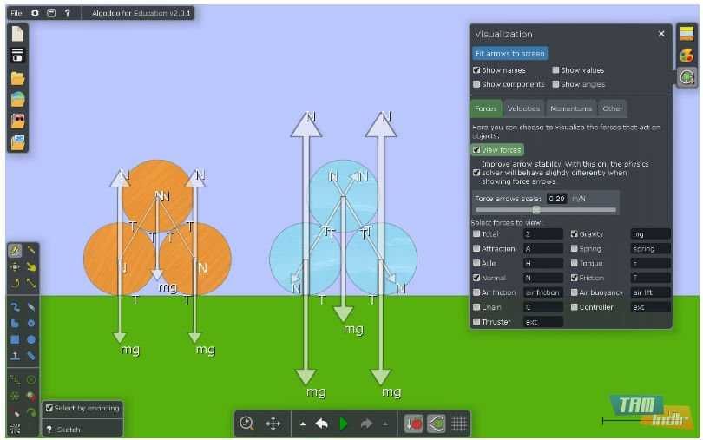
Task: Click Fit arrows to screen button
Action: (509, 53)
